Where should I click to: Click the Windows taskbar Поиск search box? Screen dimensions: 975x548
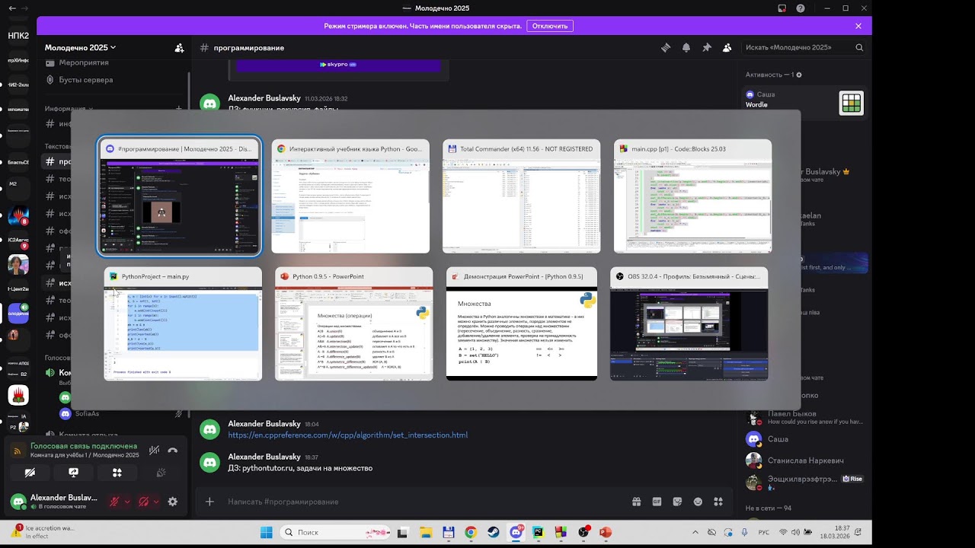click(x=334, y=532)
